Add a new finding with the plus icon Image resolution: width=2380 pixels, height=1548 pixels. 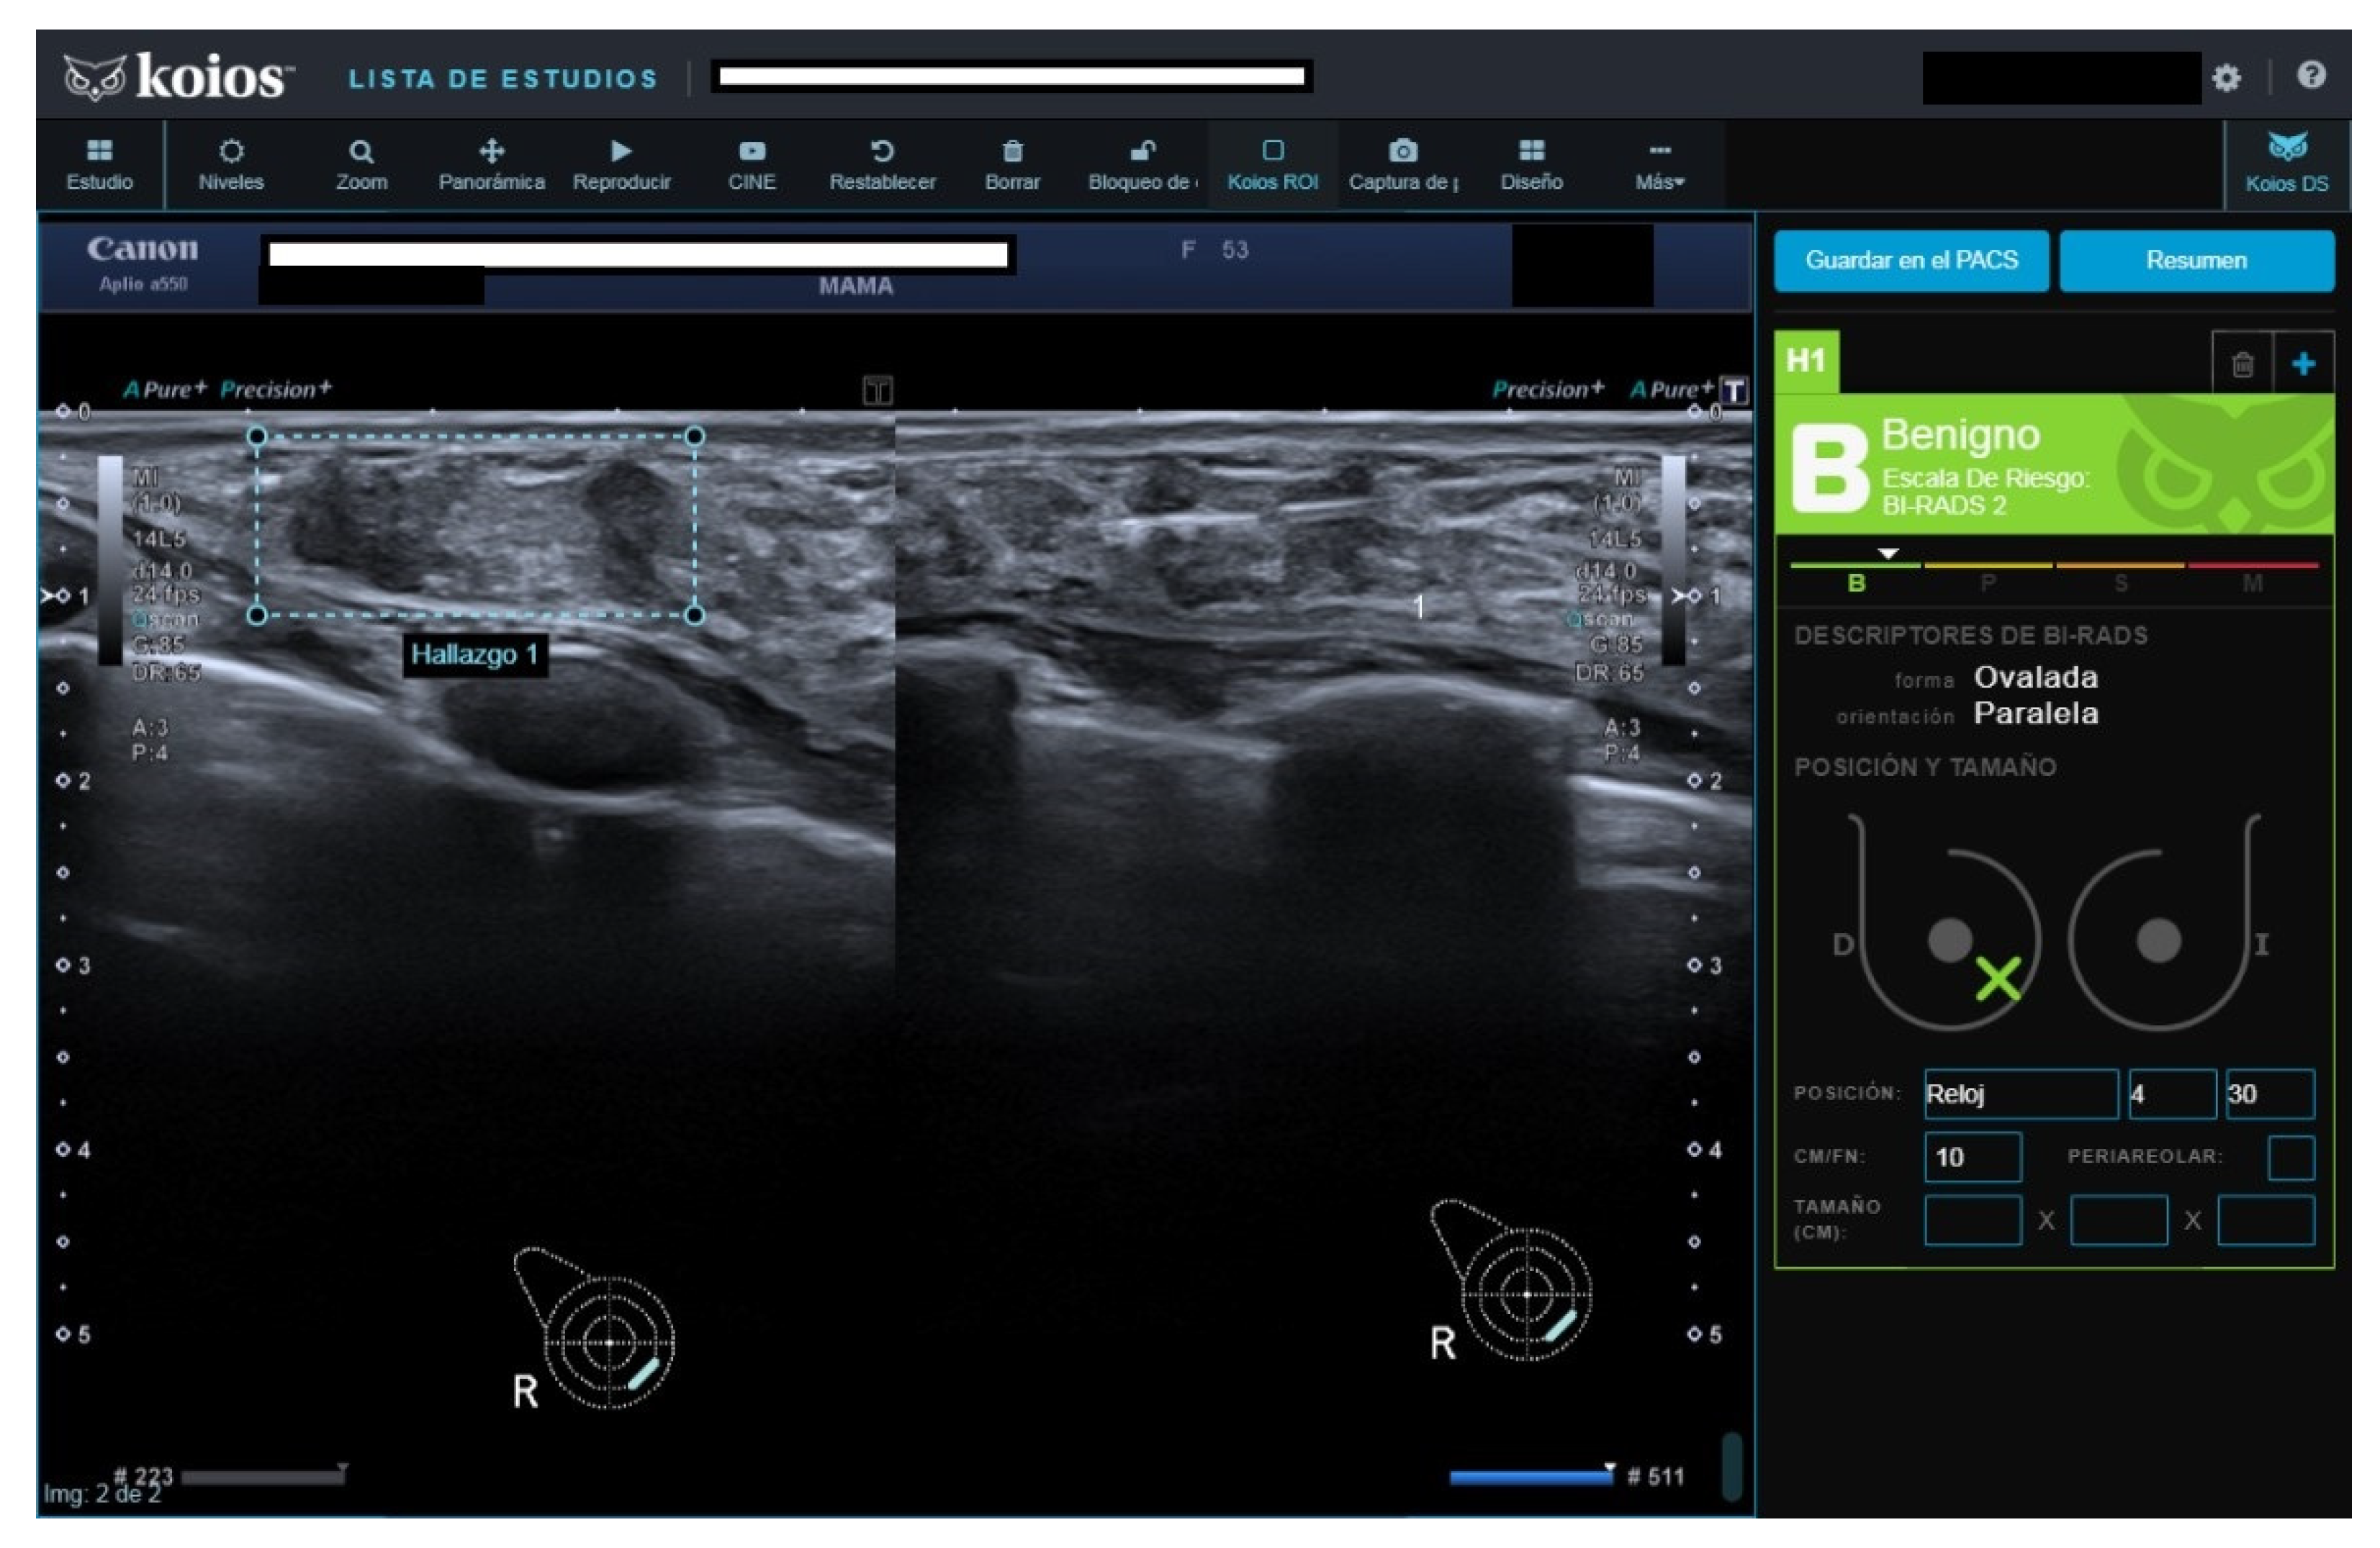click(x=2303, y=364)
